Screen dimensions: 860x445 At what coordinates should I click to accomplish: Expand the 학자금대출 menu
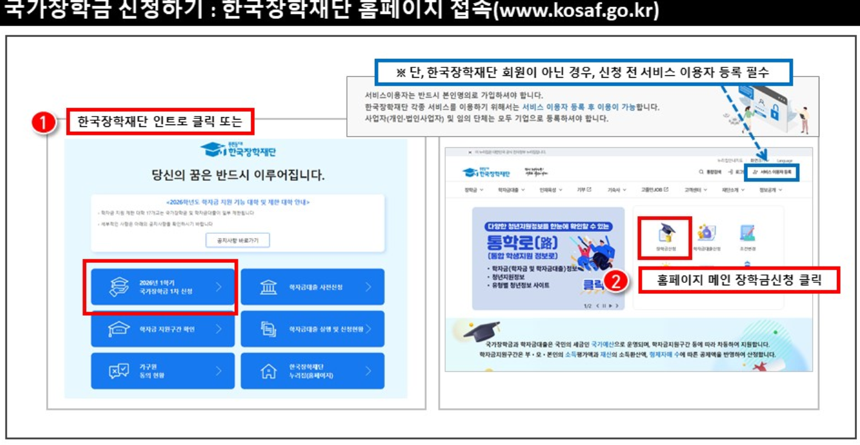pos(511,190)
